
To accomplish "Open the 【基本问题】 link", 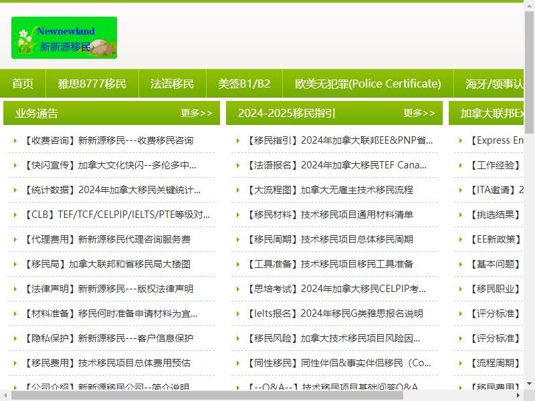I will coord(496,264).
